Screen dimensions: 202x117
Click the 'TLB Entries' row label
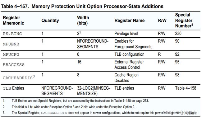(13, 88)
